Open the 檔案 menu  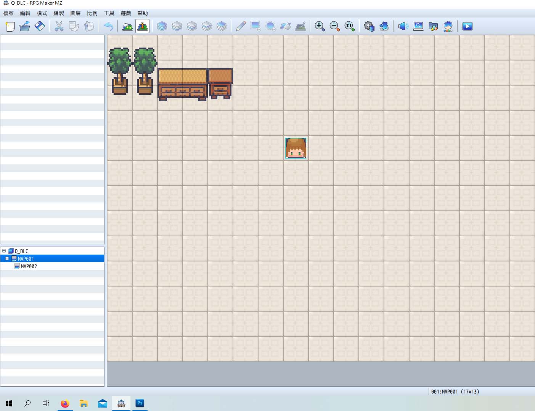pos(8,13)
